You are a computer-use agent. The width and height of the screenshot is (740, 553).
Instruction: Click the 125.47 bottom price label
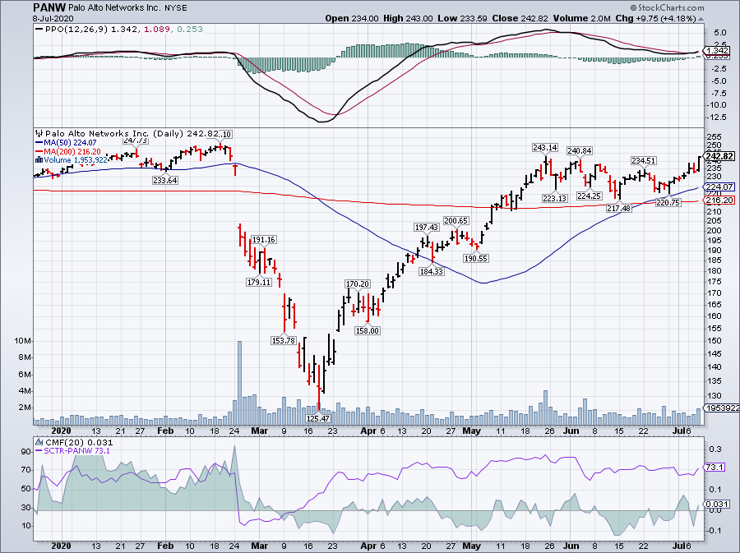pyautogui.click(x=318, y=418)
